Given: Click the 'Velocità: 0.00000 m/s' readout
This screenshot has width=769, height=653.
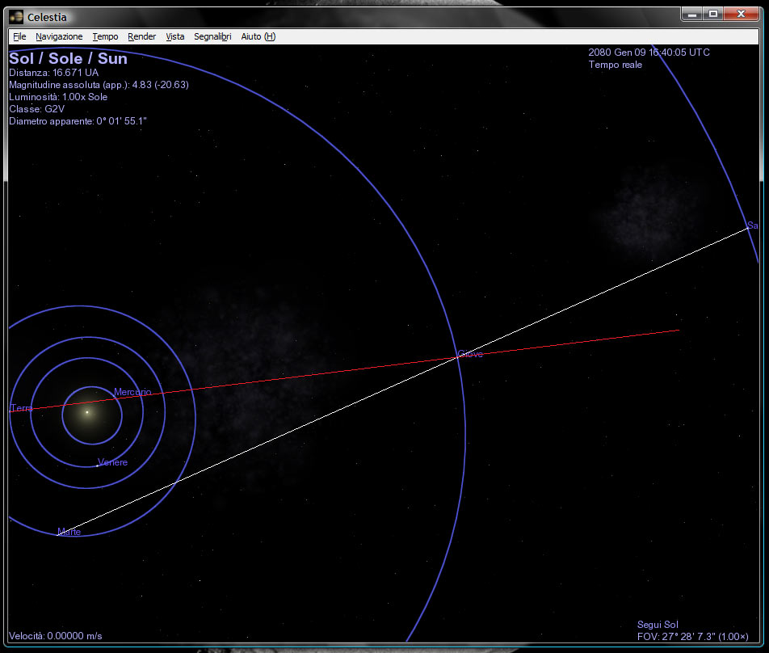Looking at the screenshot, I should click(56, 636).
